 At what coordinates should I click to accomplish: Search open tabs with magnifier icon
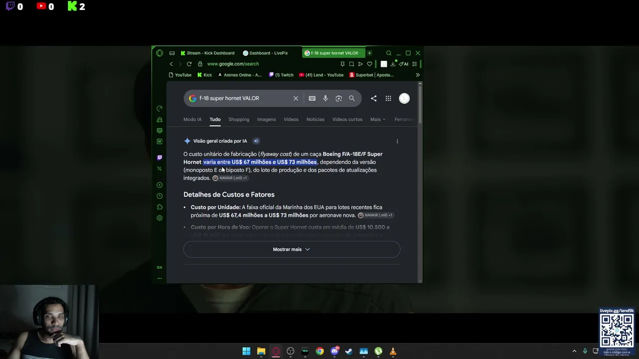point(389,53)
